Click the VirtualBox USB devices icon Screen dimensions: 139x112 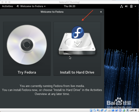106,110
